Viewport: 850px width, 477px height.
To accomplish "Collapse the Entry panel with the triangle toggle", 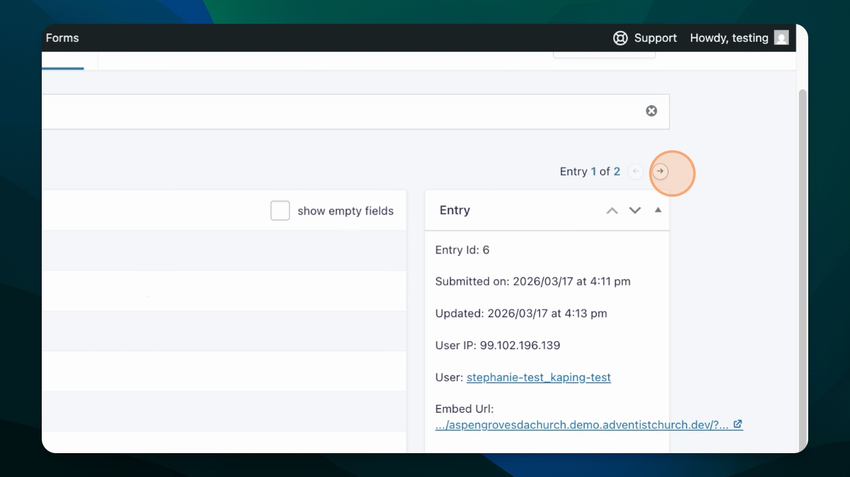I will click(658, 210).
